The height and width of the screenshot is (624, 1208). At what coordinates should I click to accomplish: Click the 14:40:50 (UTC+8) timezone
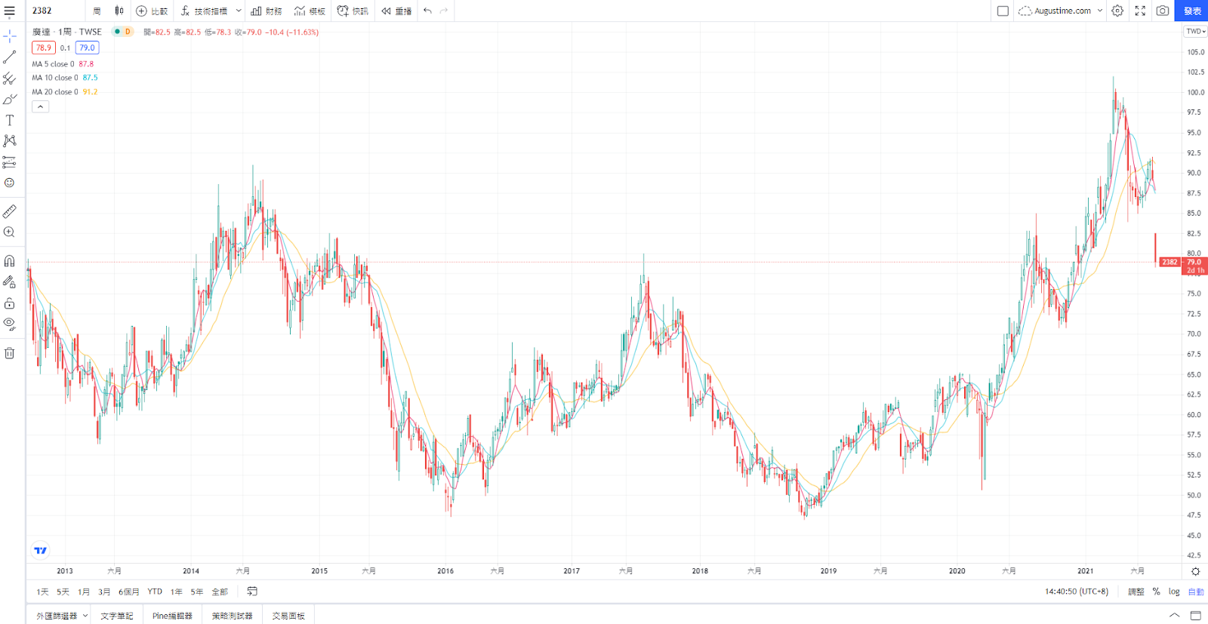tap(1077, 592)
